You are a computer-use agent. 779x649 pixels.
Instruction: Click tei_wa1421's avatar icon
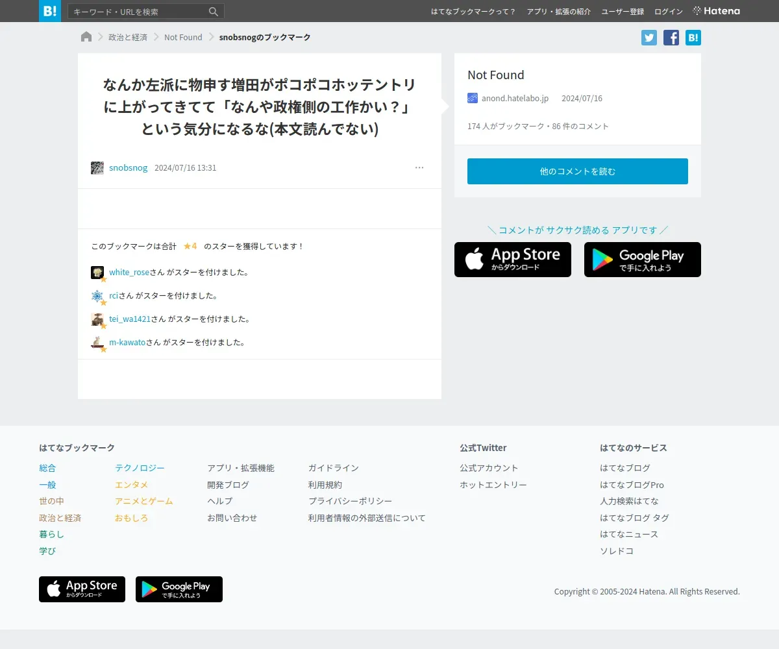point(97,319)
